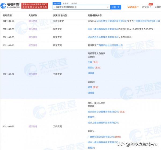This screenshot has width=161, height=150.
Task: Click the 股东、发起人变更 heading text
Action: coord(96,103)
